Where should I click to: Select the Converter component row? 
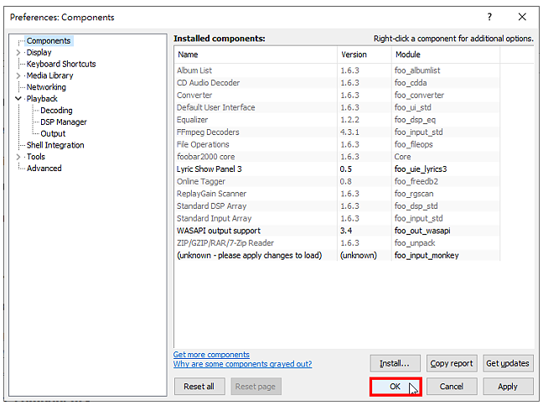click(x=337, y=96)
